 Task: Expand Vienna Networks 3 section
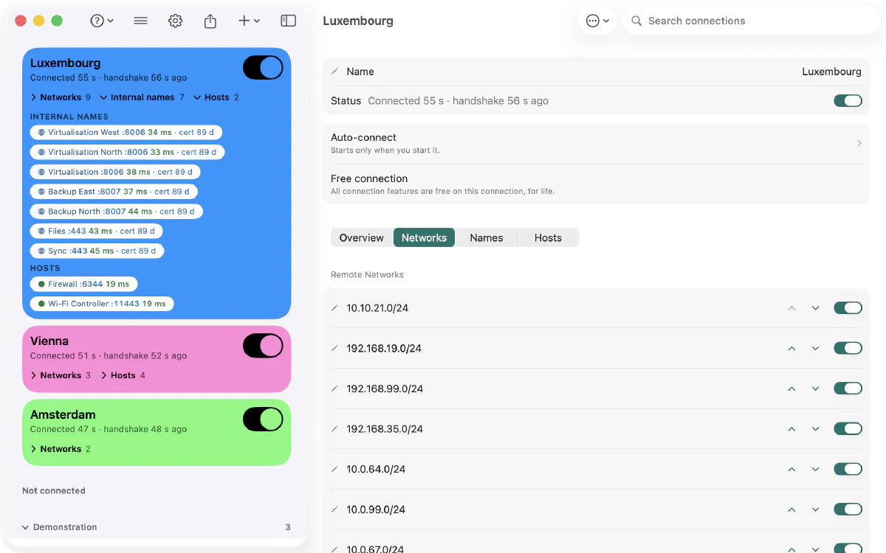(x=61, y=375)
